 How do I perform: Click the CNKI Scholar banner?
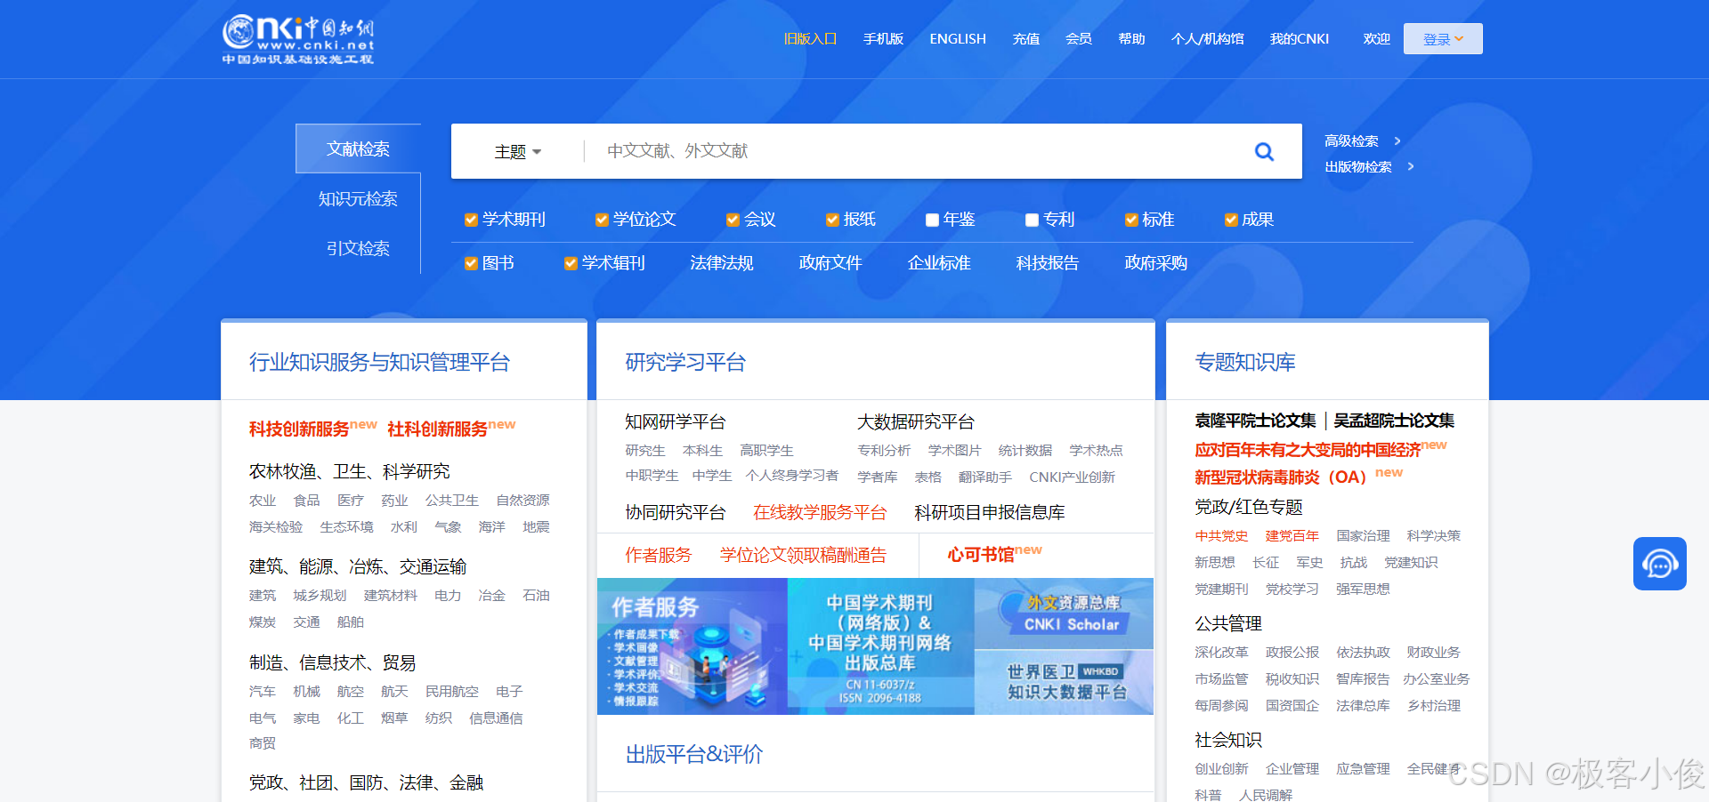pyautogui.click(x=1064, y=614)
